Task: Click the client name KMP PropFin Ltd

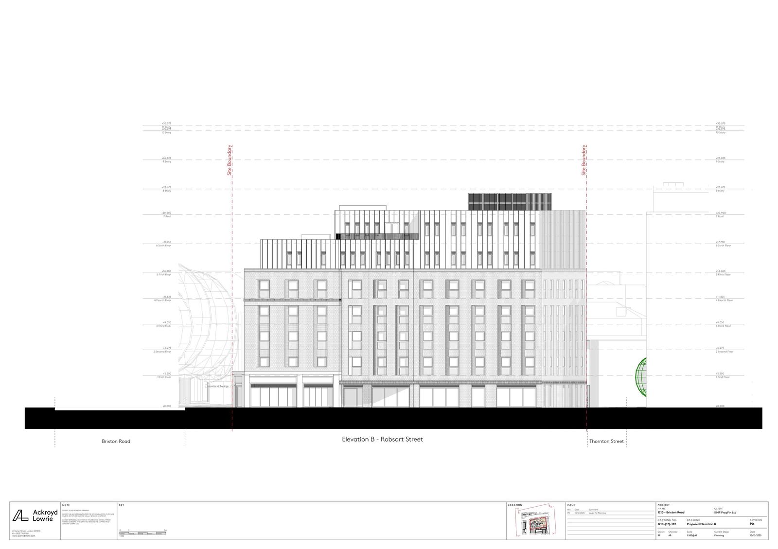Action: pyautogui.click(x=725, y=513)
